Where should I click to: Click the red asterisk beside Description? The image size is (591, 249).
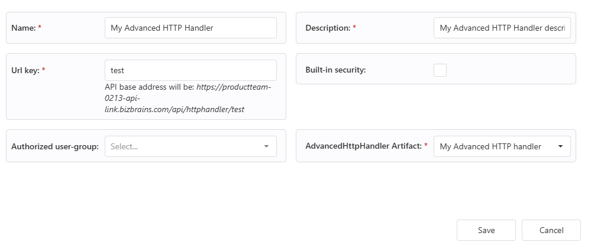(x=354, y=28)
